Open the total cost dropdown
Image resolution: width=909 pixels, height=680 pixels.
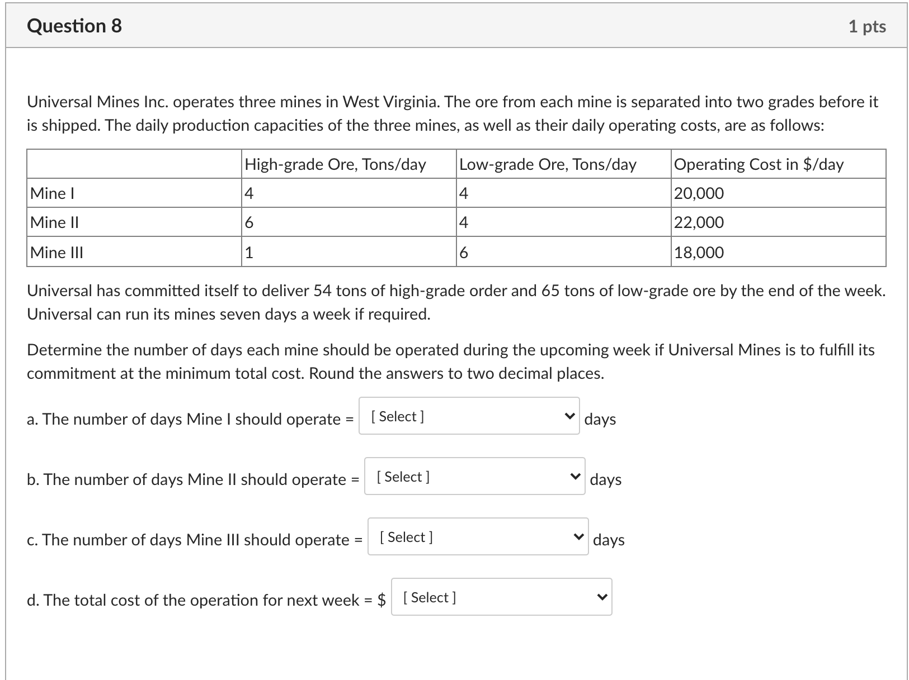(501, 597)
